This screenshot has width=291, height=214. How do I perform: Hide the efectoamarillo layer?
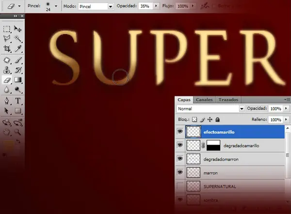[180, 132]
